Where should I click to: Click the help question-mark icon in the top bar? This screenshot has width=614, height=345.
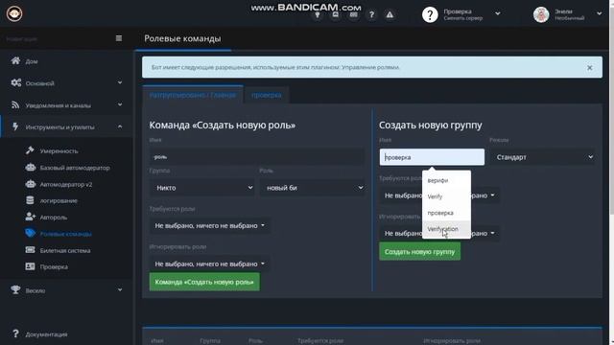click(371, 15)
